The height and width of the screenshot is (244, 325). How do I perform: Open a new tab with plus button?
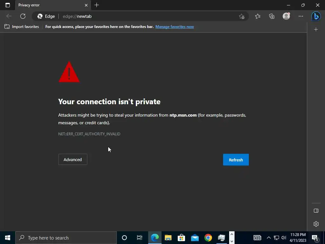coord(96,5)
